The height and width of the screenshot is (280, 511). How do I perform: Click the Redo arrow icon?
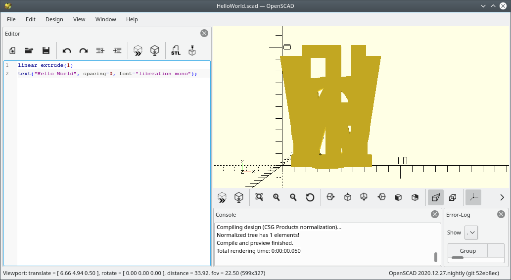pos(84,50)
